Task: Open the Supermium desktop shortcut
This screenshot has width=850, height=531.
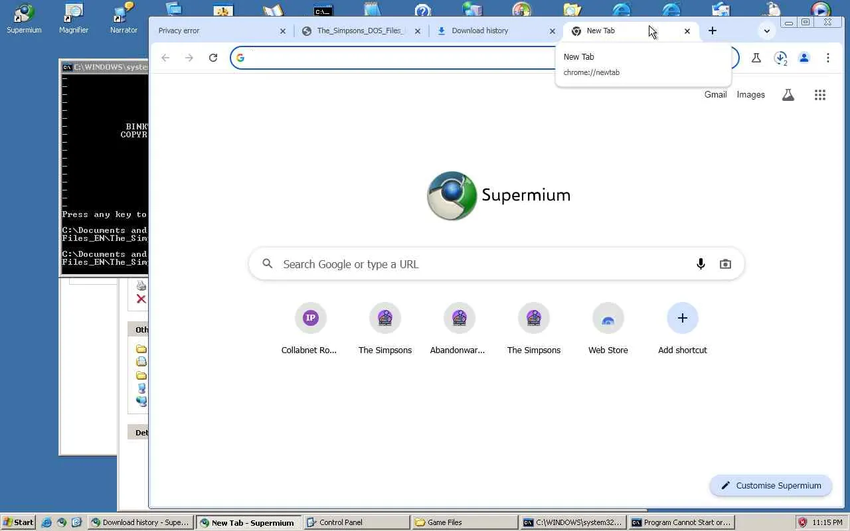Action: pos(24,19)
